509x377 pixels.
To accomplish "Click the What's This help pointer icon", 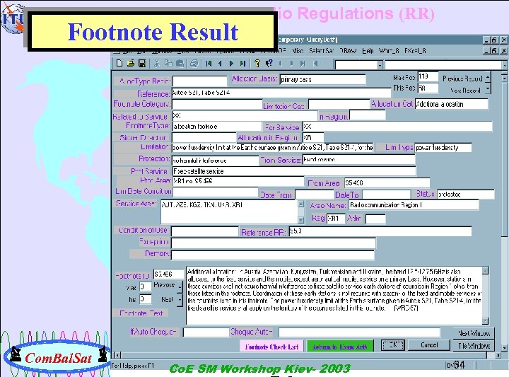I will (x=269, y=64).
